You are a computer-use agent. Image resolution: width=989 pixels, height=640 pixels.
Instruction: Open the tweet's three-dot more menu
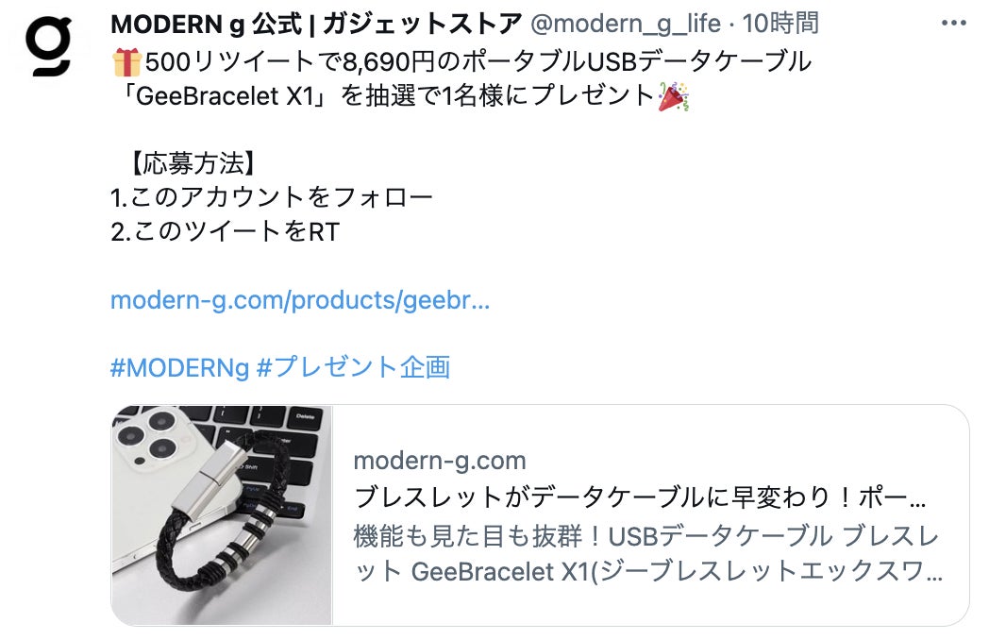(953, 24)
